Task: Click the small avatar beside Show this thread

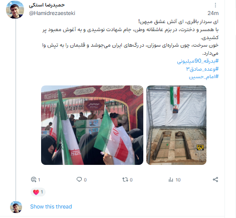Action: 16,207
